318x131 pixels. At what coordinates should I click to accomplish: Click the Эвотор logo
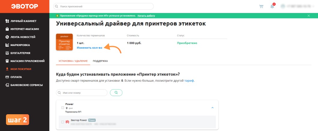[25, 7]
